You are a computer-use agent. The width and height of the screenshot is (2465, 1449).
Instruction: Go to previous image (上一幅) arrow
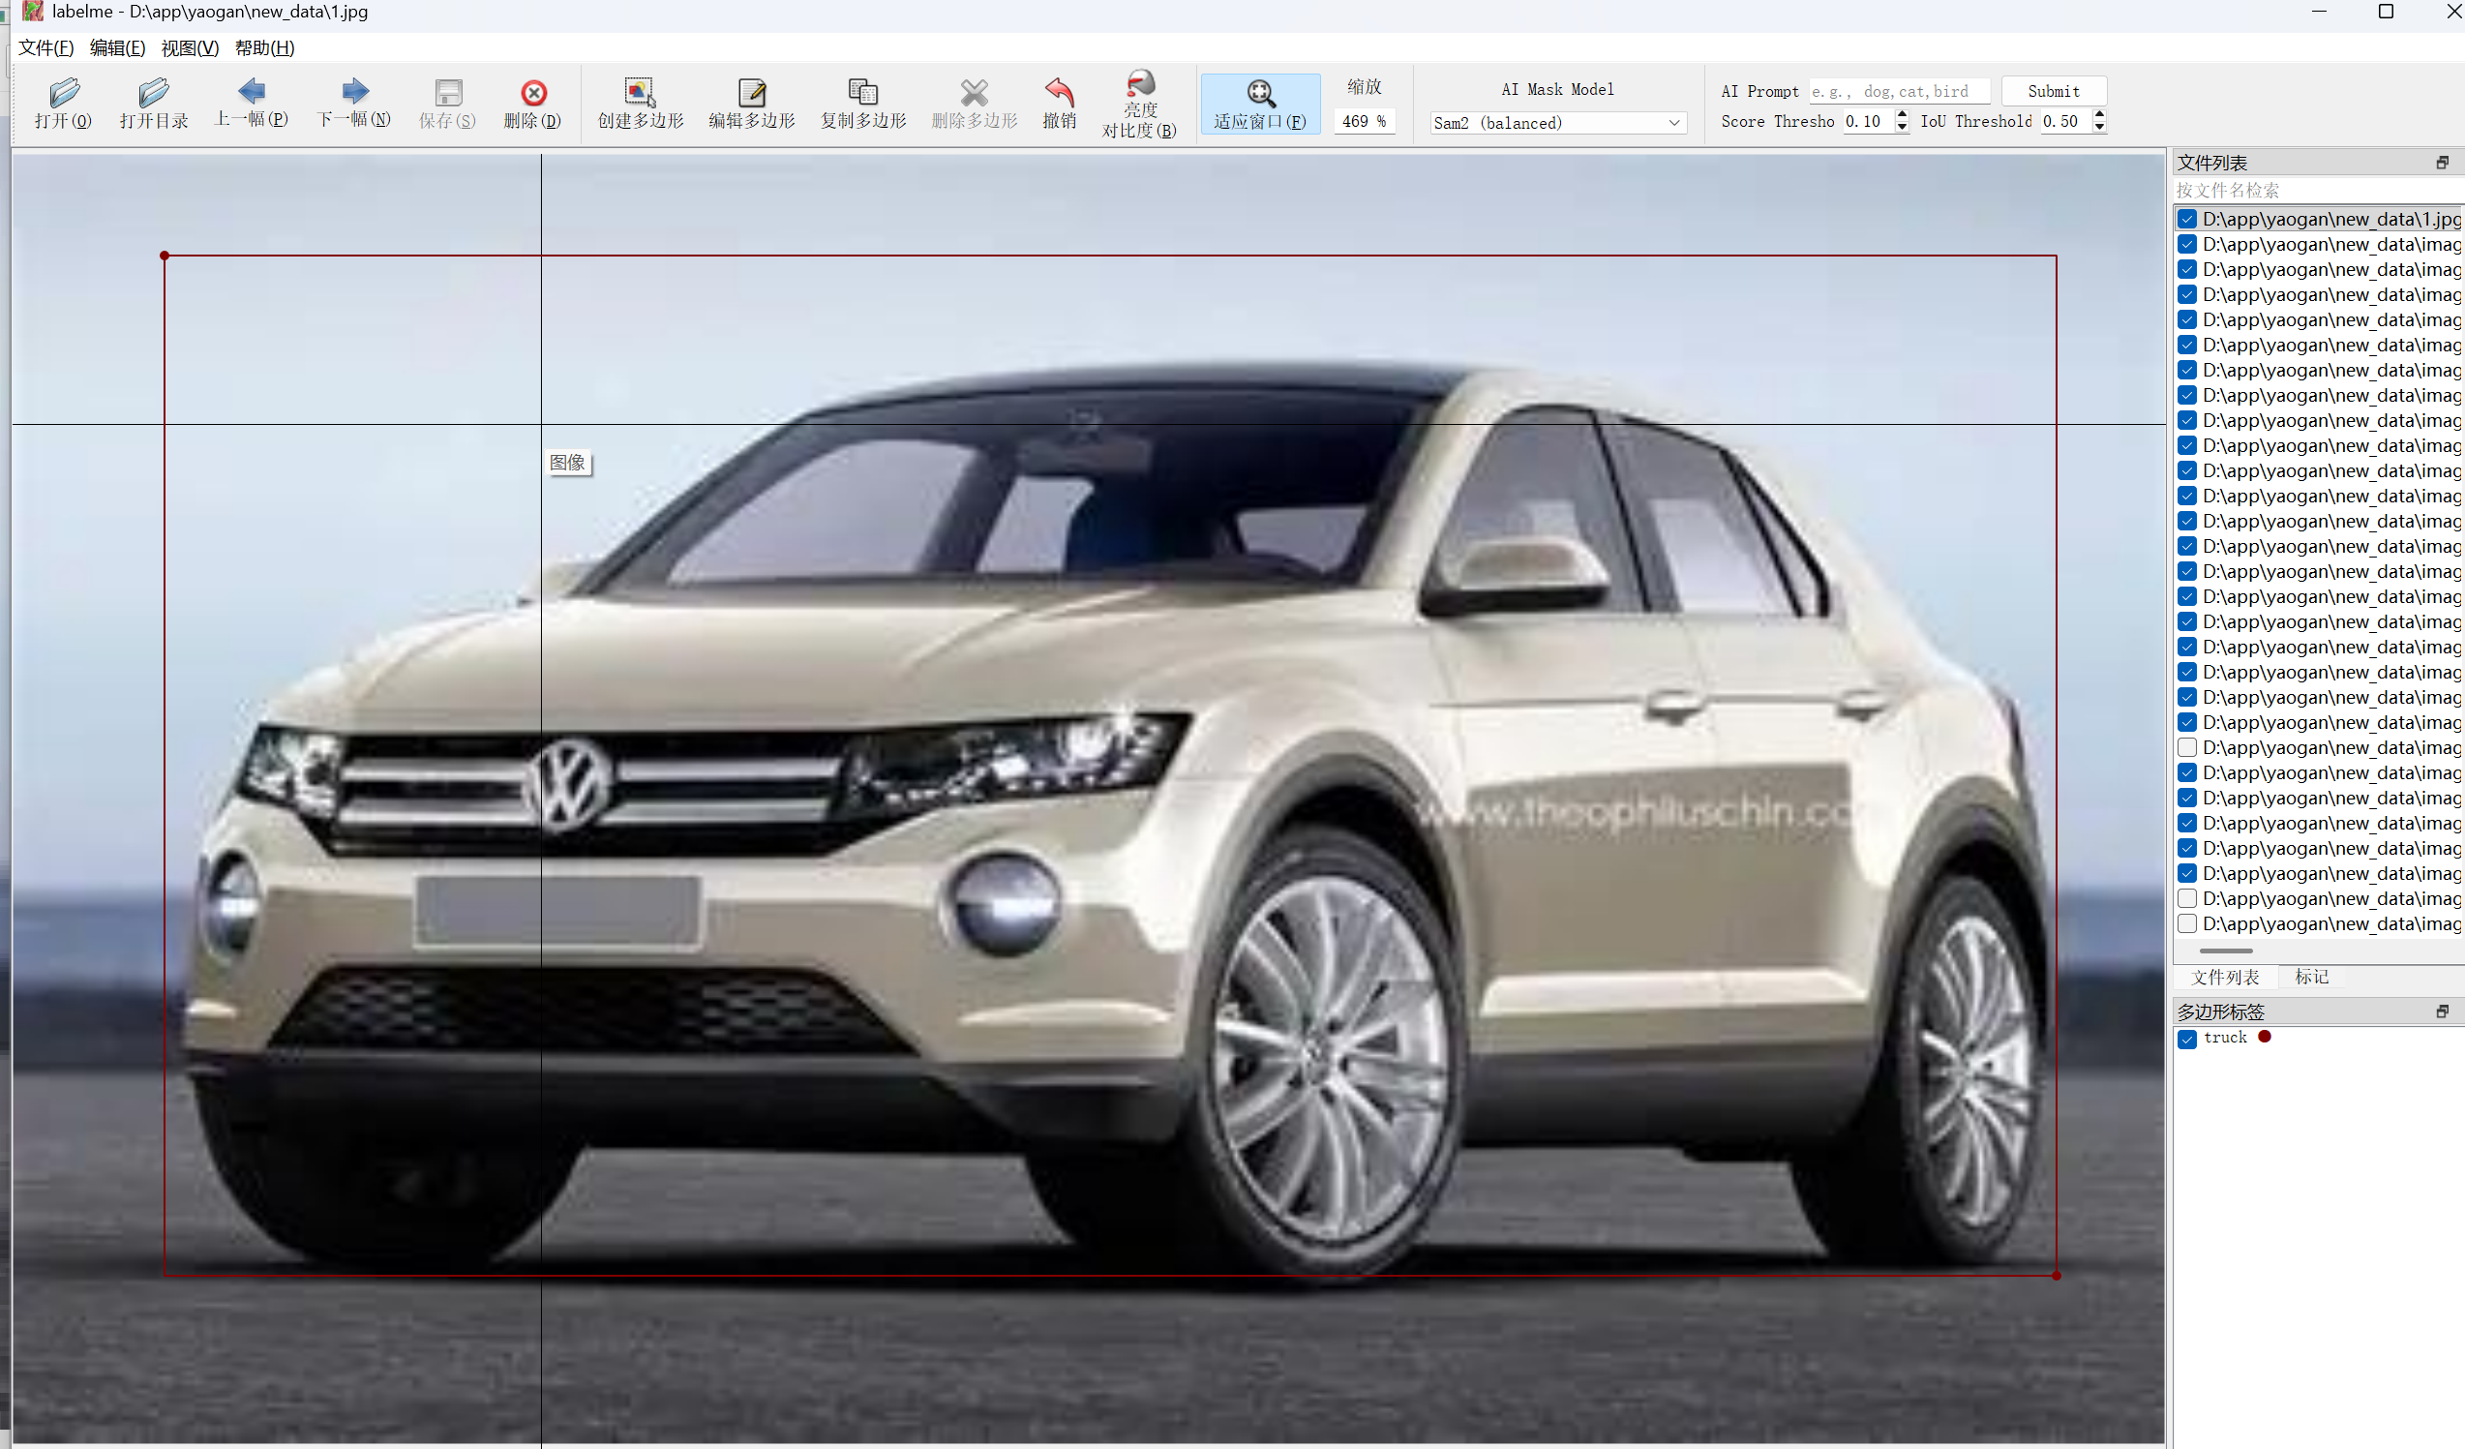[x=251, y=92]
